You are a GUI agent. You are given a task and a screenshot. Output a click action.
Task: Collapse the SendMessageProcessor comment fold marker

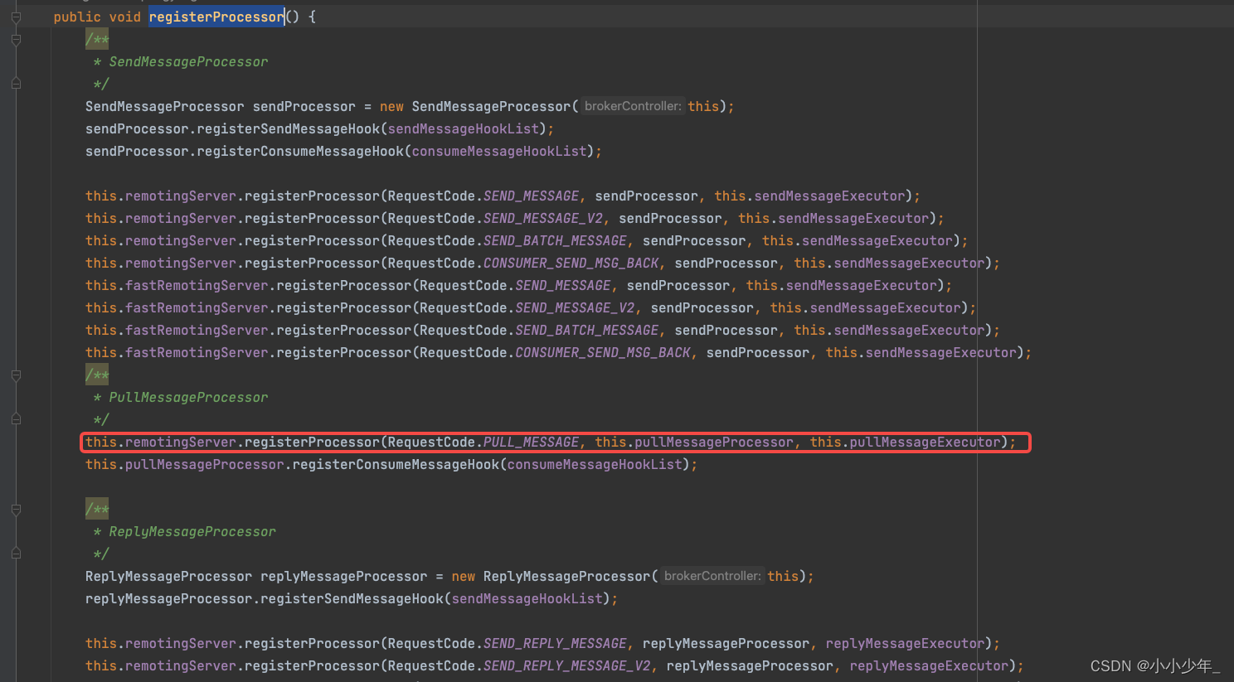[16, 39]
